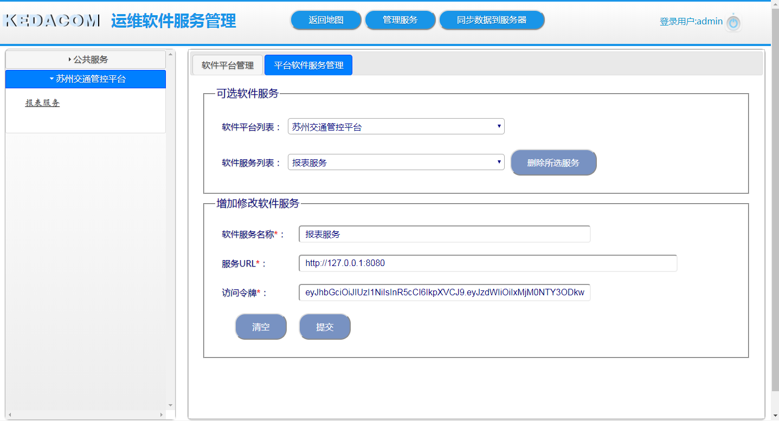Click the 软件平台列表 label
Viewport: 779px width, 421px height.
click(252, 127)
